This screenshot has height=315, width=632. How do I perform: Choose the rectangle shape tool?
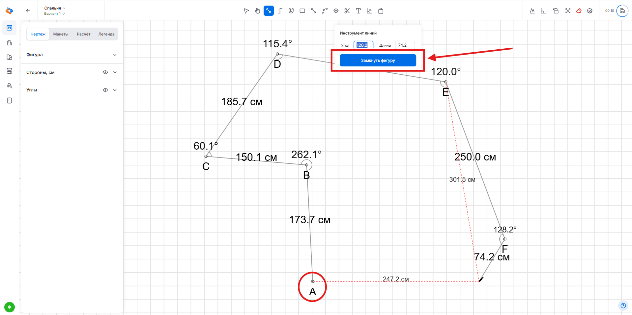point(302,11)
